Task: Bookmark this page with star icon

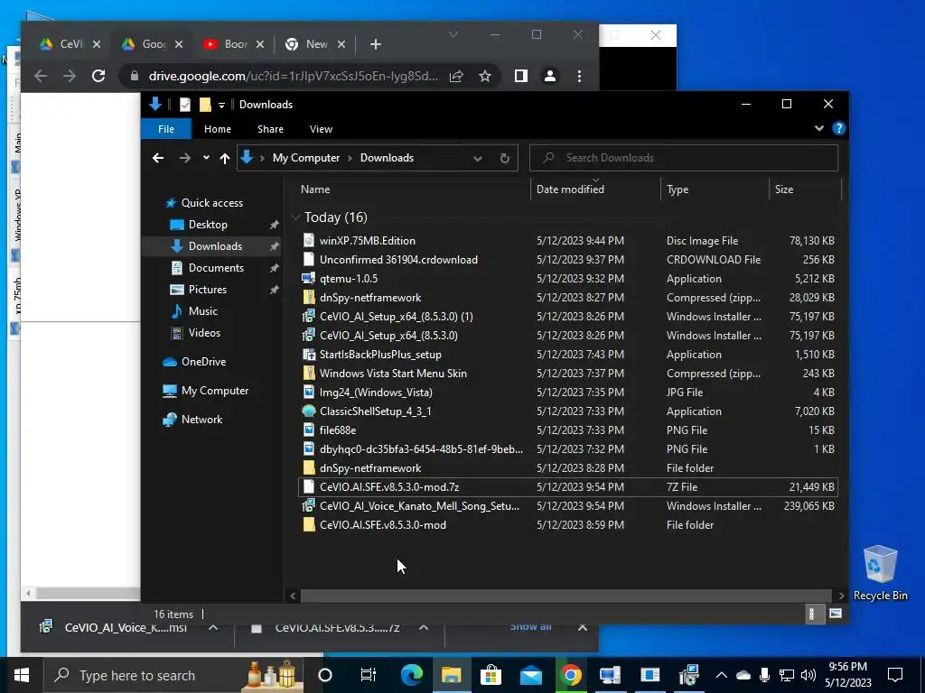Action: pyautogui.click(x=485, y=76)
